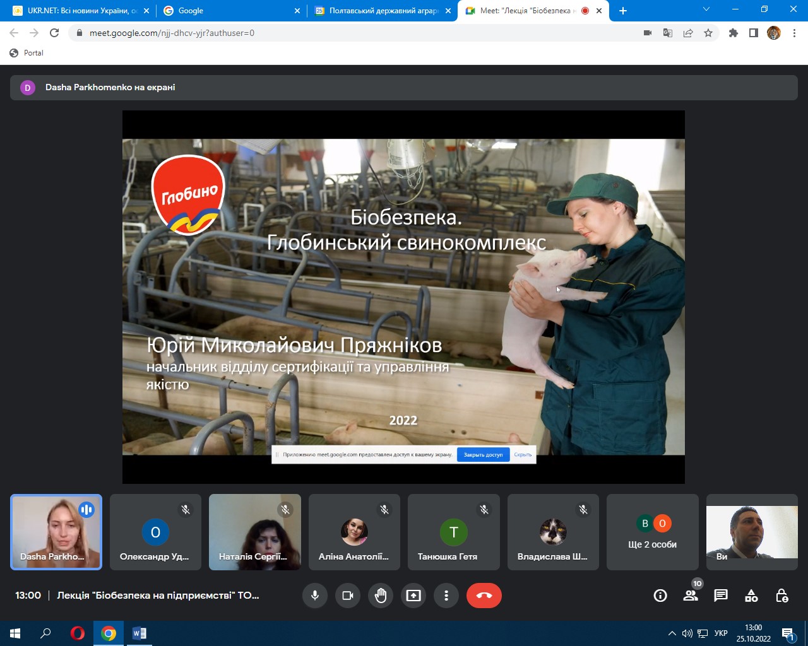
Task: Reload the Meet page
Action: coord(54,33)
